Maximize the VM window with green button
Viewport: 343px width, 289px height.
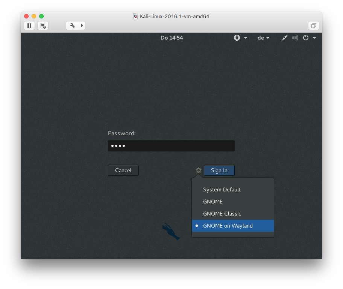tap(41, 16)
